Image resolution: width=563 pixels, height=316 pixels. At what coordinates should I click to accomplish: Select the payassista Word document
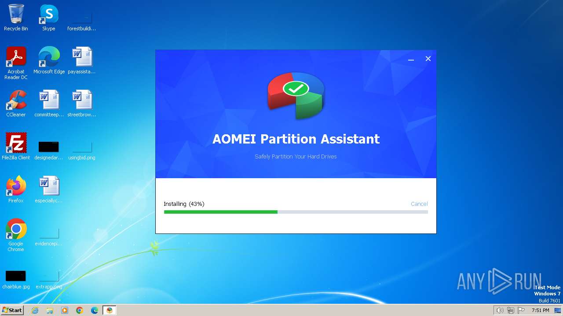pyautogui.click(x=81, y=61)
